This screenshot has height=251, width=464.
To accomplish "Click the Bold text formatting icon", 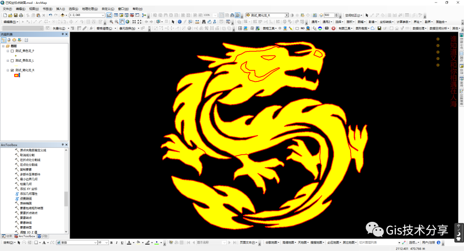I will point(111,243).
